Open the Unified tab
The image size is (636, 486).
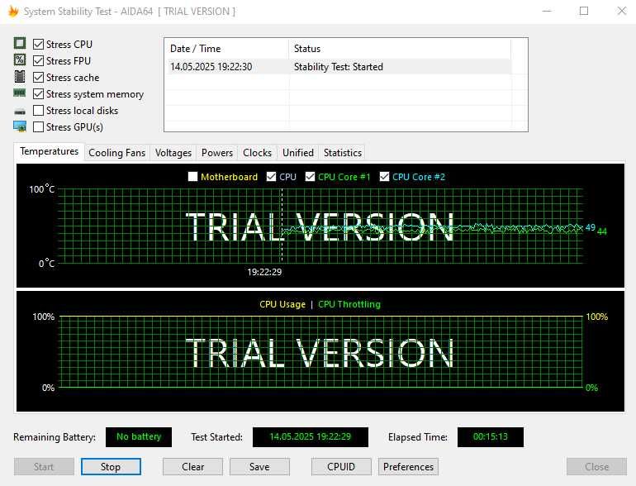point(298,153)
